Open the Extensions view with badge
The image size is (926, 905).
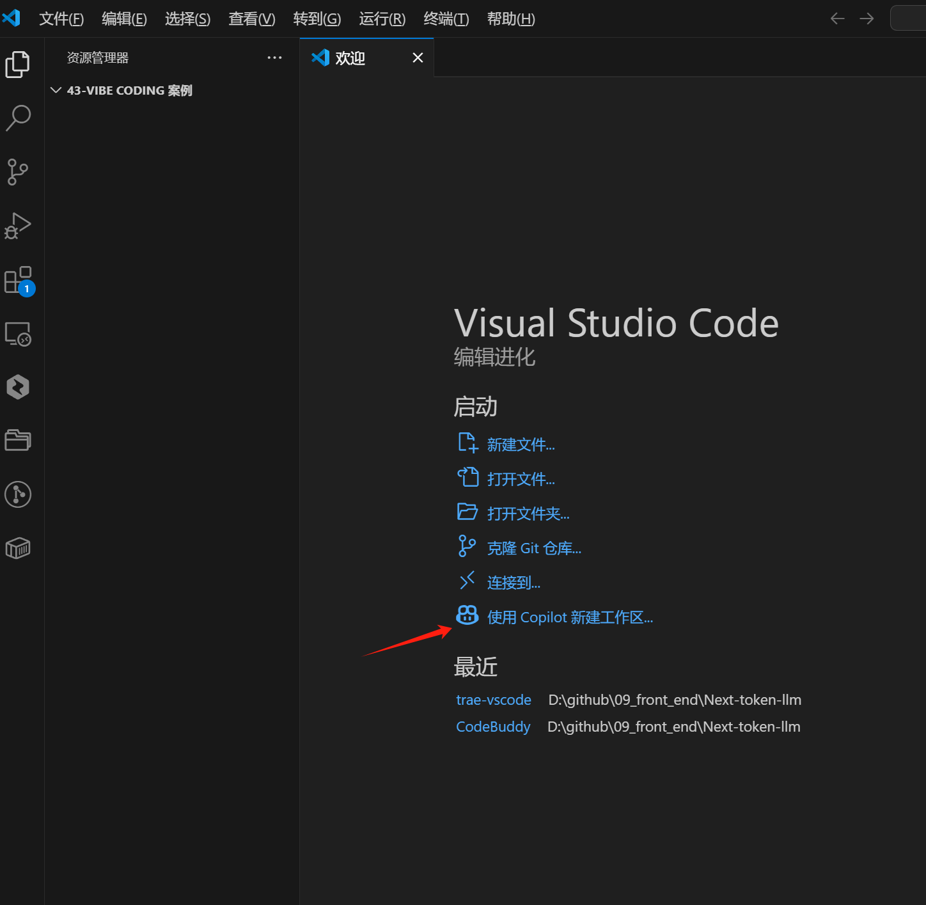point(19,280)
